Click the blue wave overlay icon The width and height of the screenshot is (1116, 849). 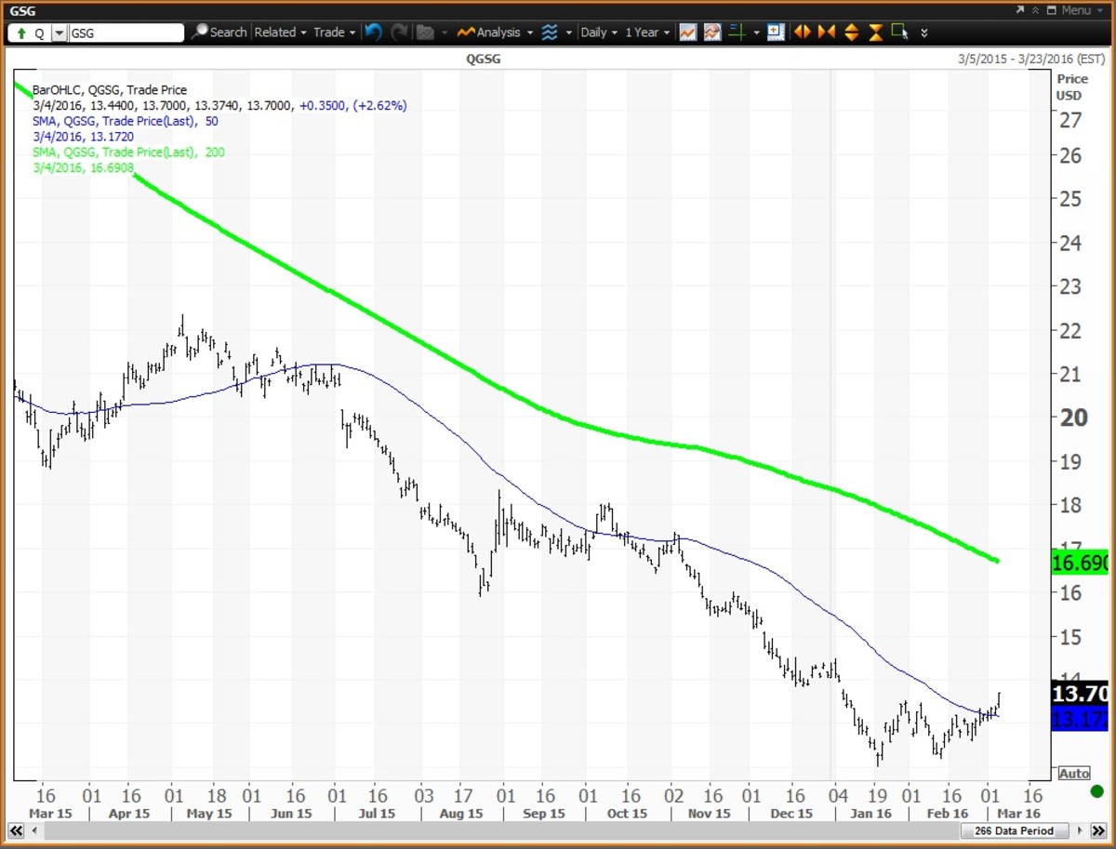pyautogui.click(x=550, y=33)
